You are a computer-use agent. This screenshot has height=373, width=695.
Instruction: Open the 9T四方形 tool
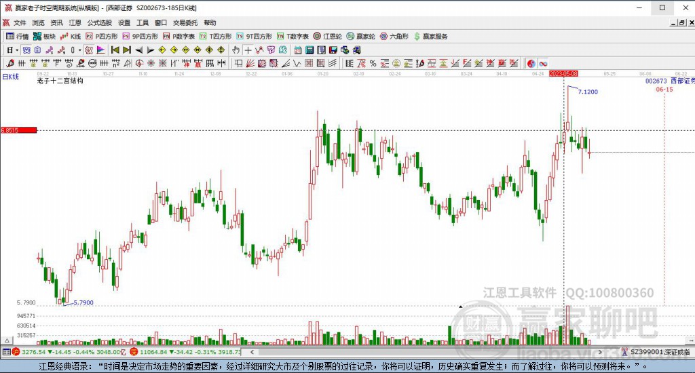255,37
